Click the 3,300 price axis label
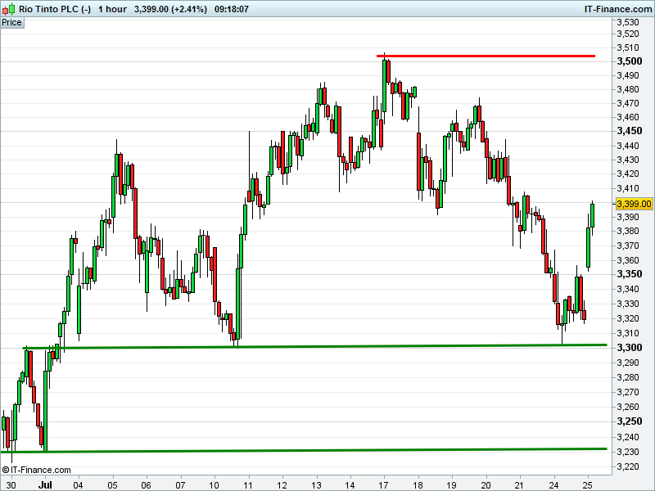Screen dimensions: 655x491 tap(629, 348)
